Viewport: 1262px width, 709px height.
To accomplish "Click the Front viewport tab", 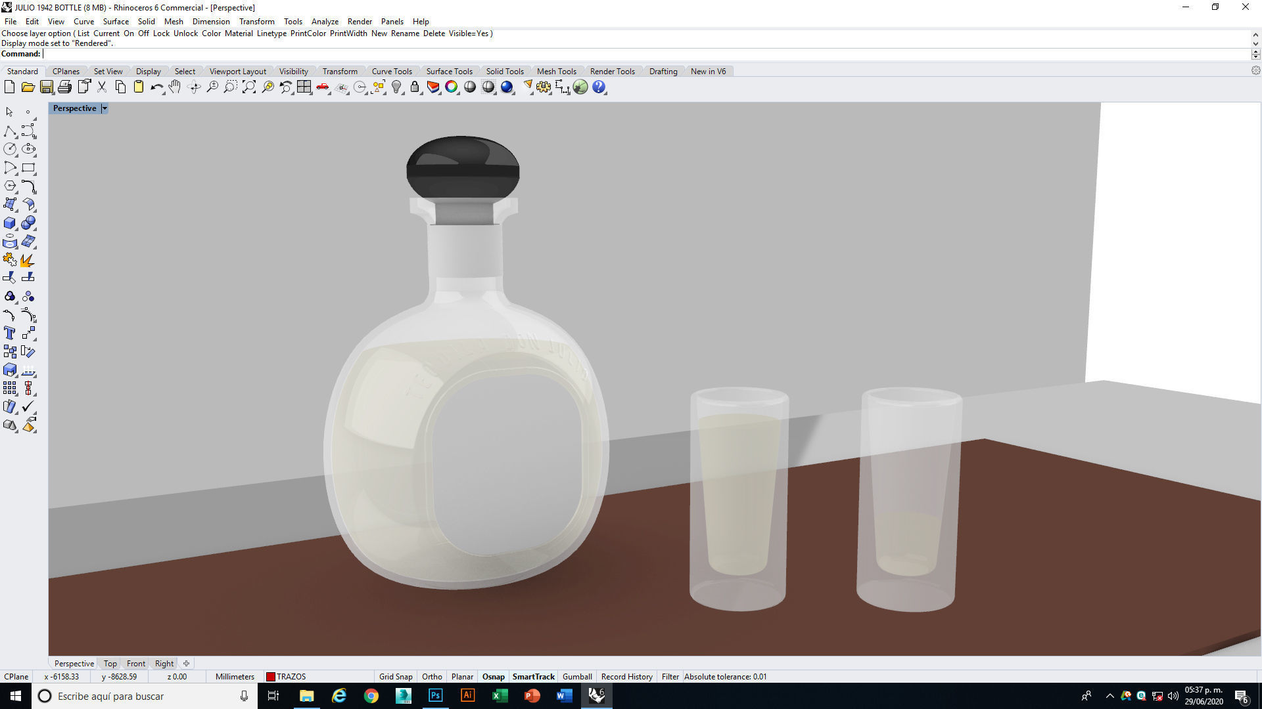I will [136, 663].
